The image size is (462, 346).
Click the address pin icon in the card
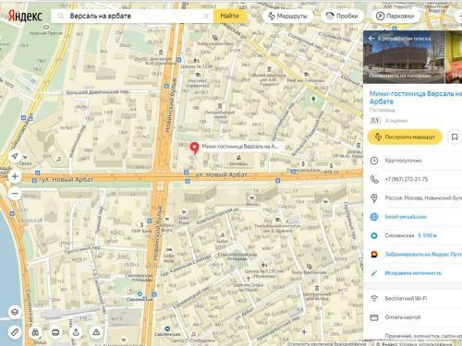(x=374, y=198)
